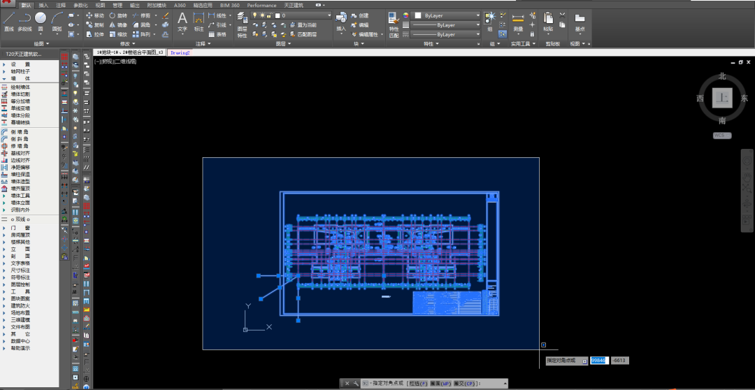Choose 绘制墙体 in the Tianzheng sidebar
This screenshot has height=390, width=755.
pyautogui.click(x=21, y=87)
